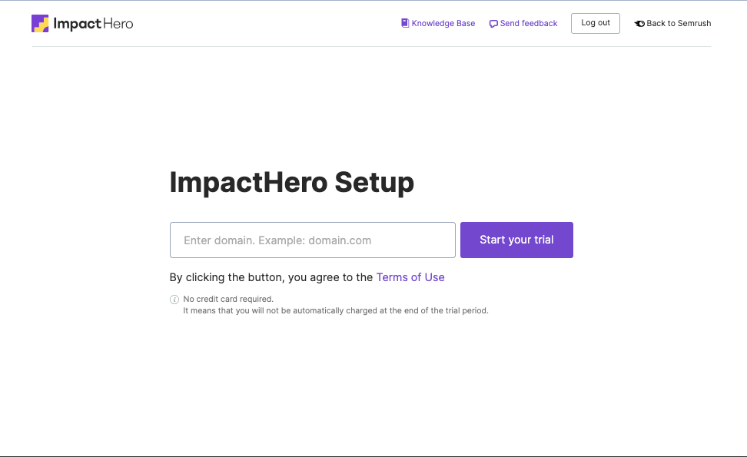Click the ImpactHero Setup heading

click(292, 183)
